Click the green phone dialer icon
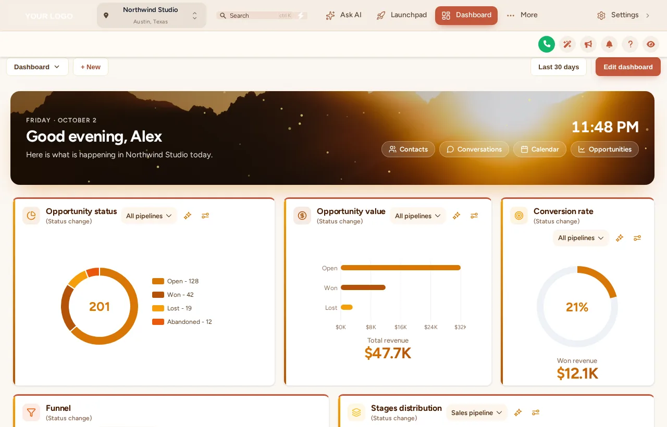This screenshot has height=427, width=667. coord(547,44)
